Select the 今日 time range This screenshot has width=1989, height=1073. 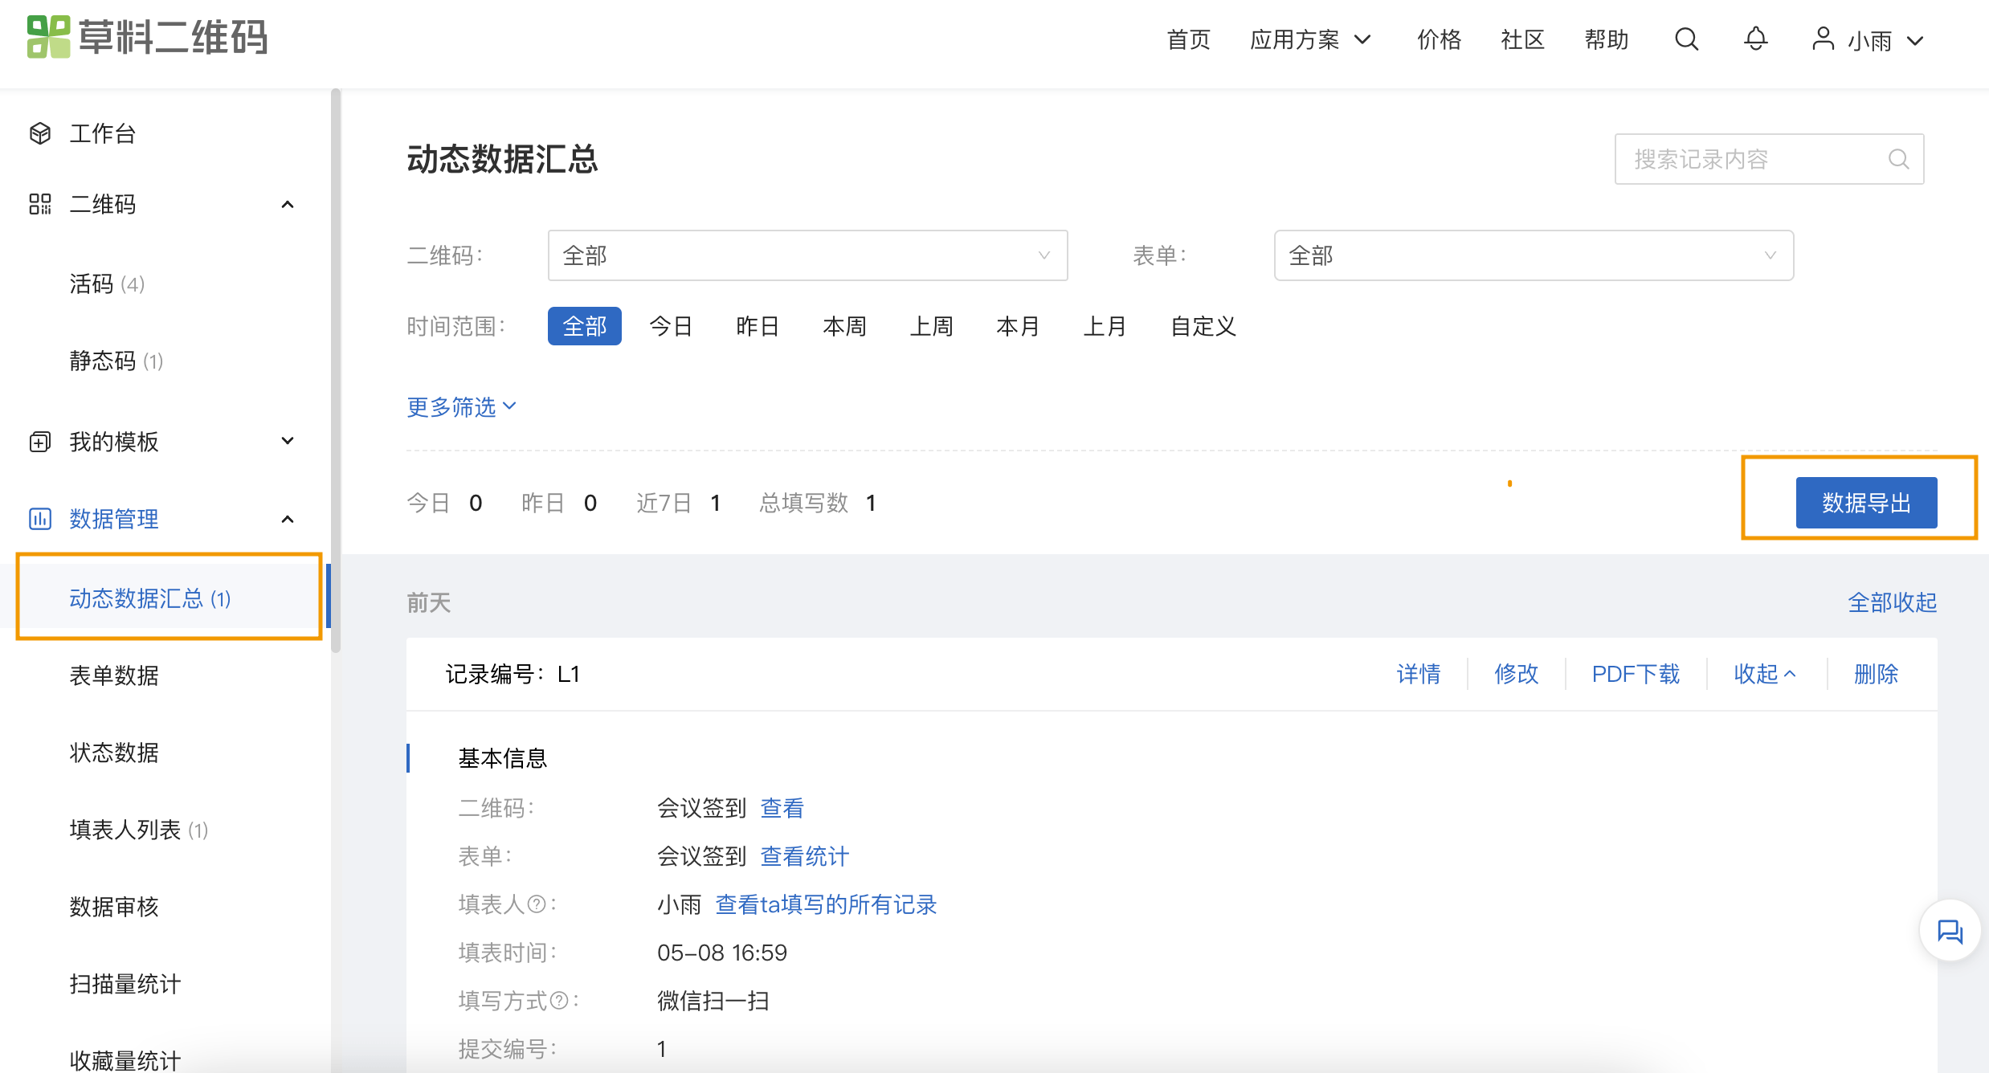click(x=671, y=326)
